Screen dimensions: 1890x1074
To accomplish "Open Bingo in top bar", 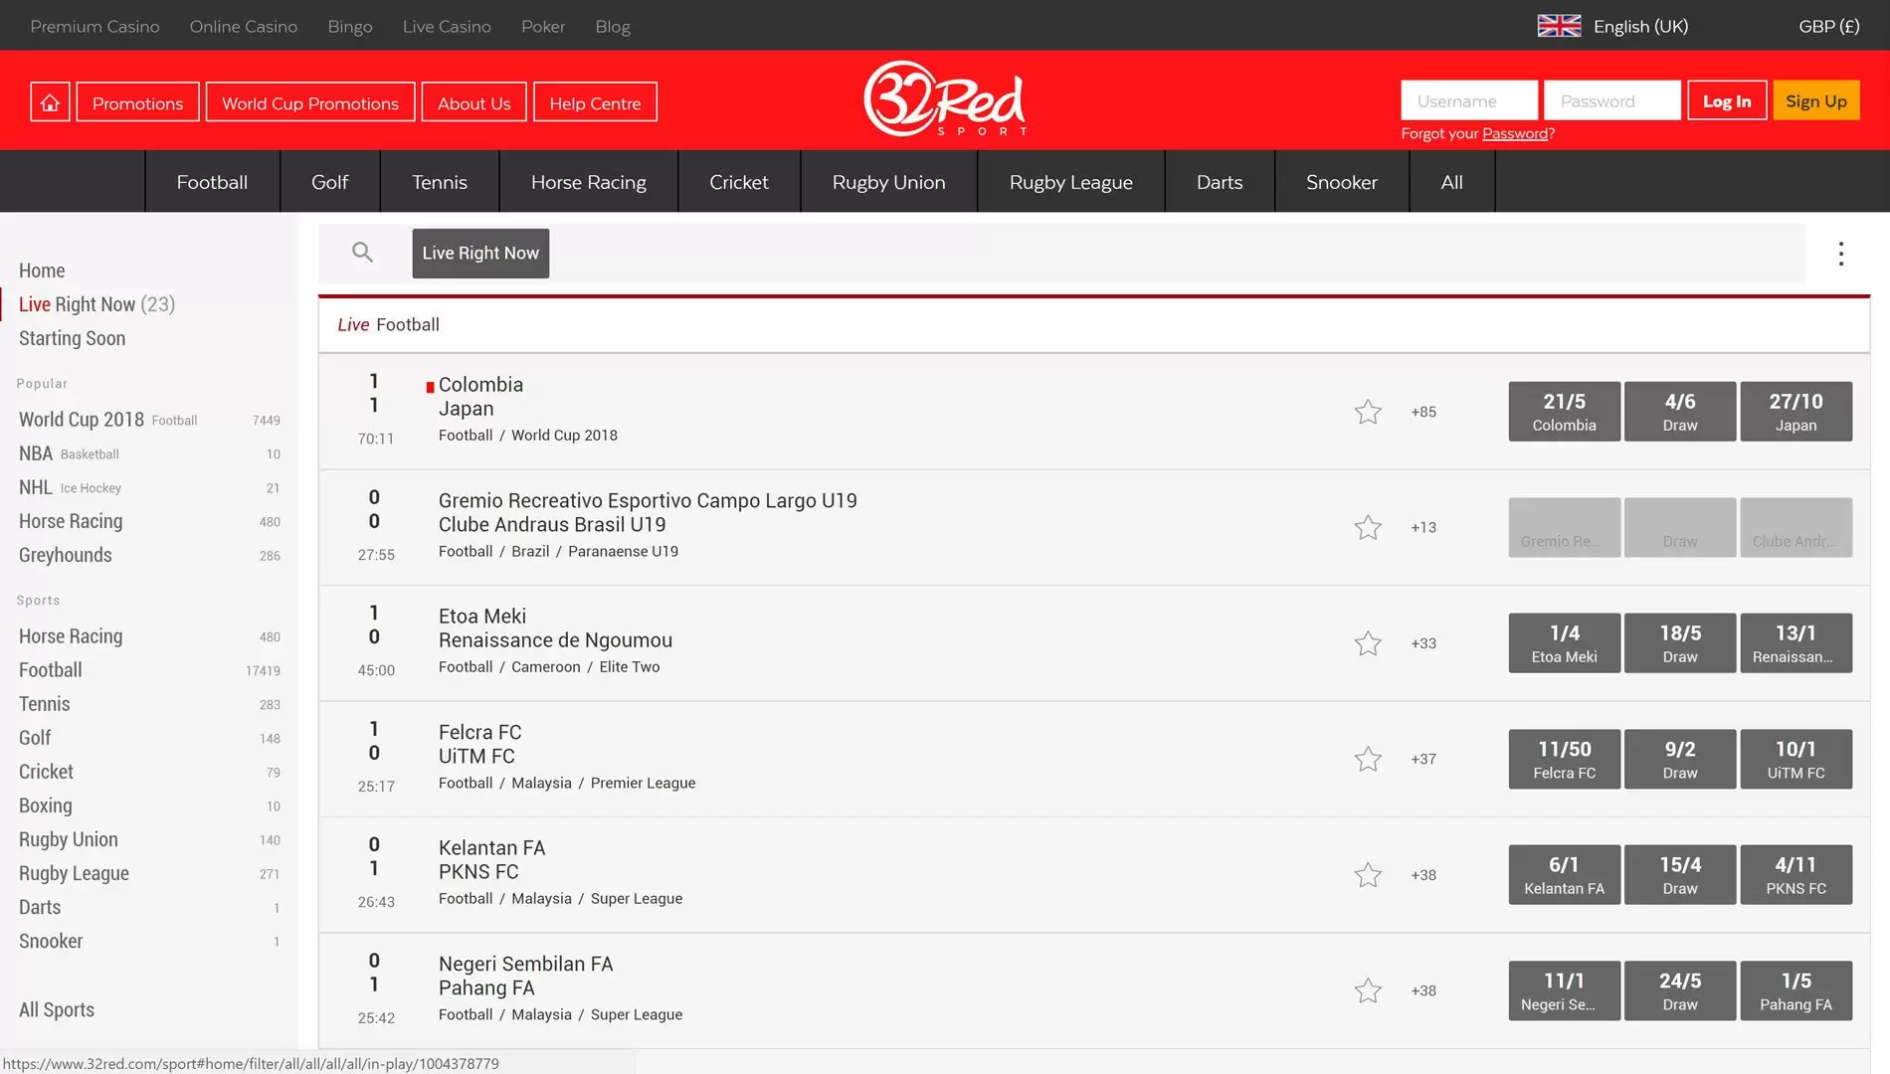I will (350, 27).
